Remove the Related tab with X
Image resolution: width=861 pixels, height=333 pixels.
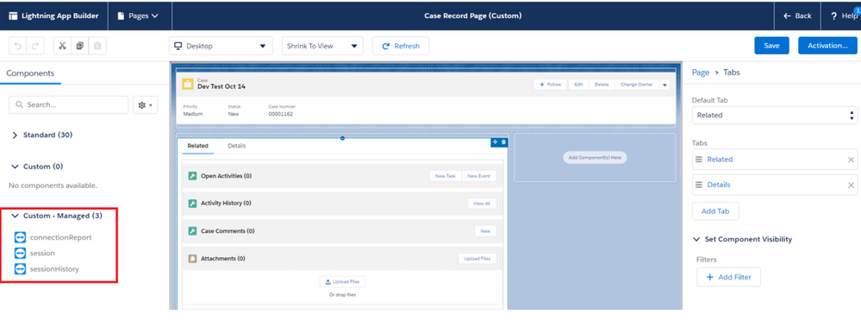(x=851, y=160)
